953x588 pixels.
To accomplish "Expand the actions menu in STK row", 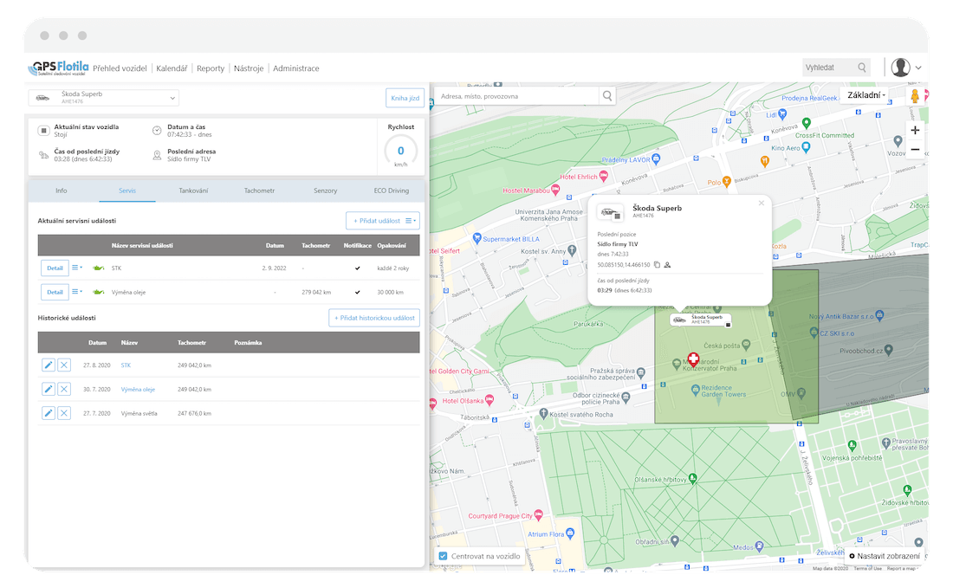I will click(77, 268).
